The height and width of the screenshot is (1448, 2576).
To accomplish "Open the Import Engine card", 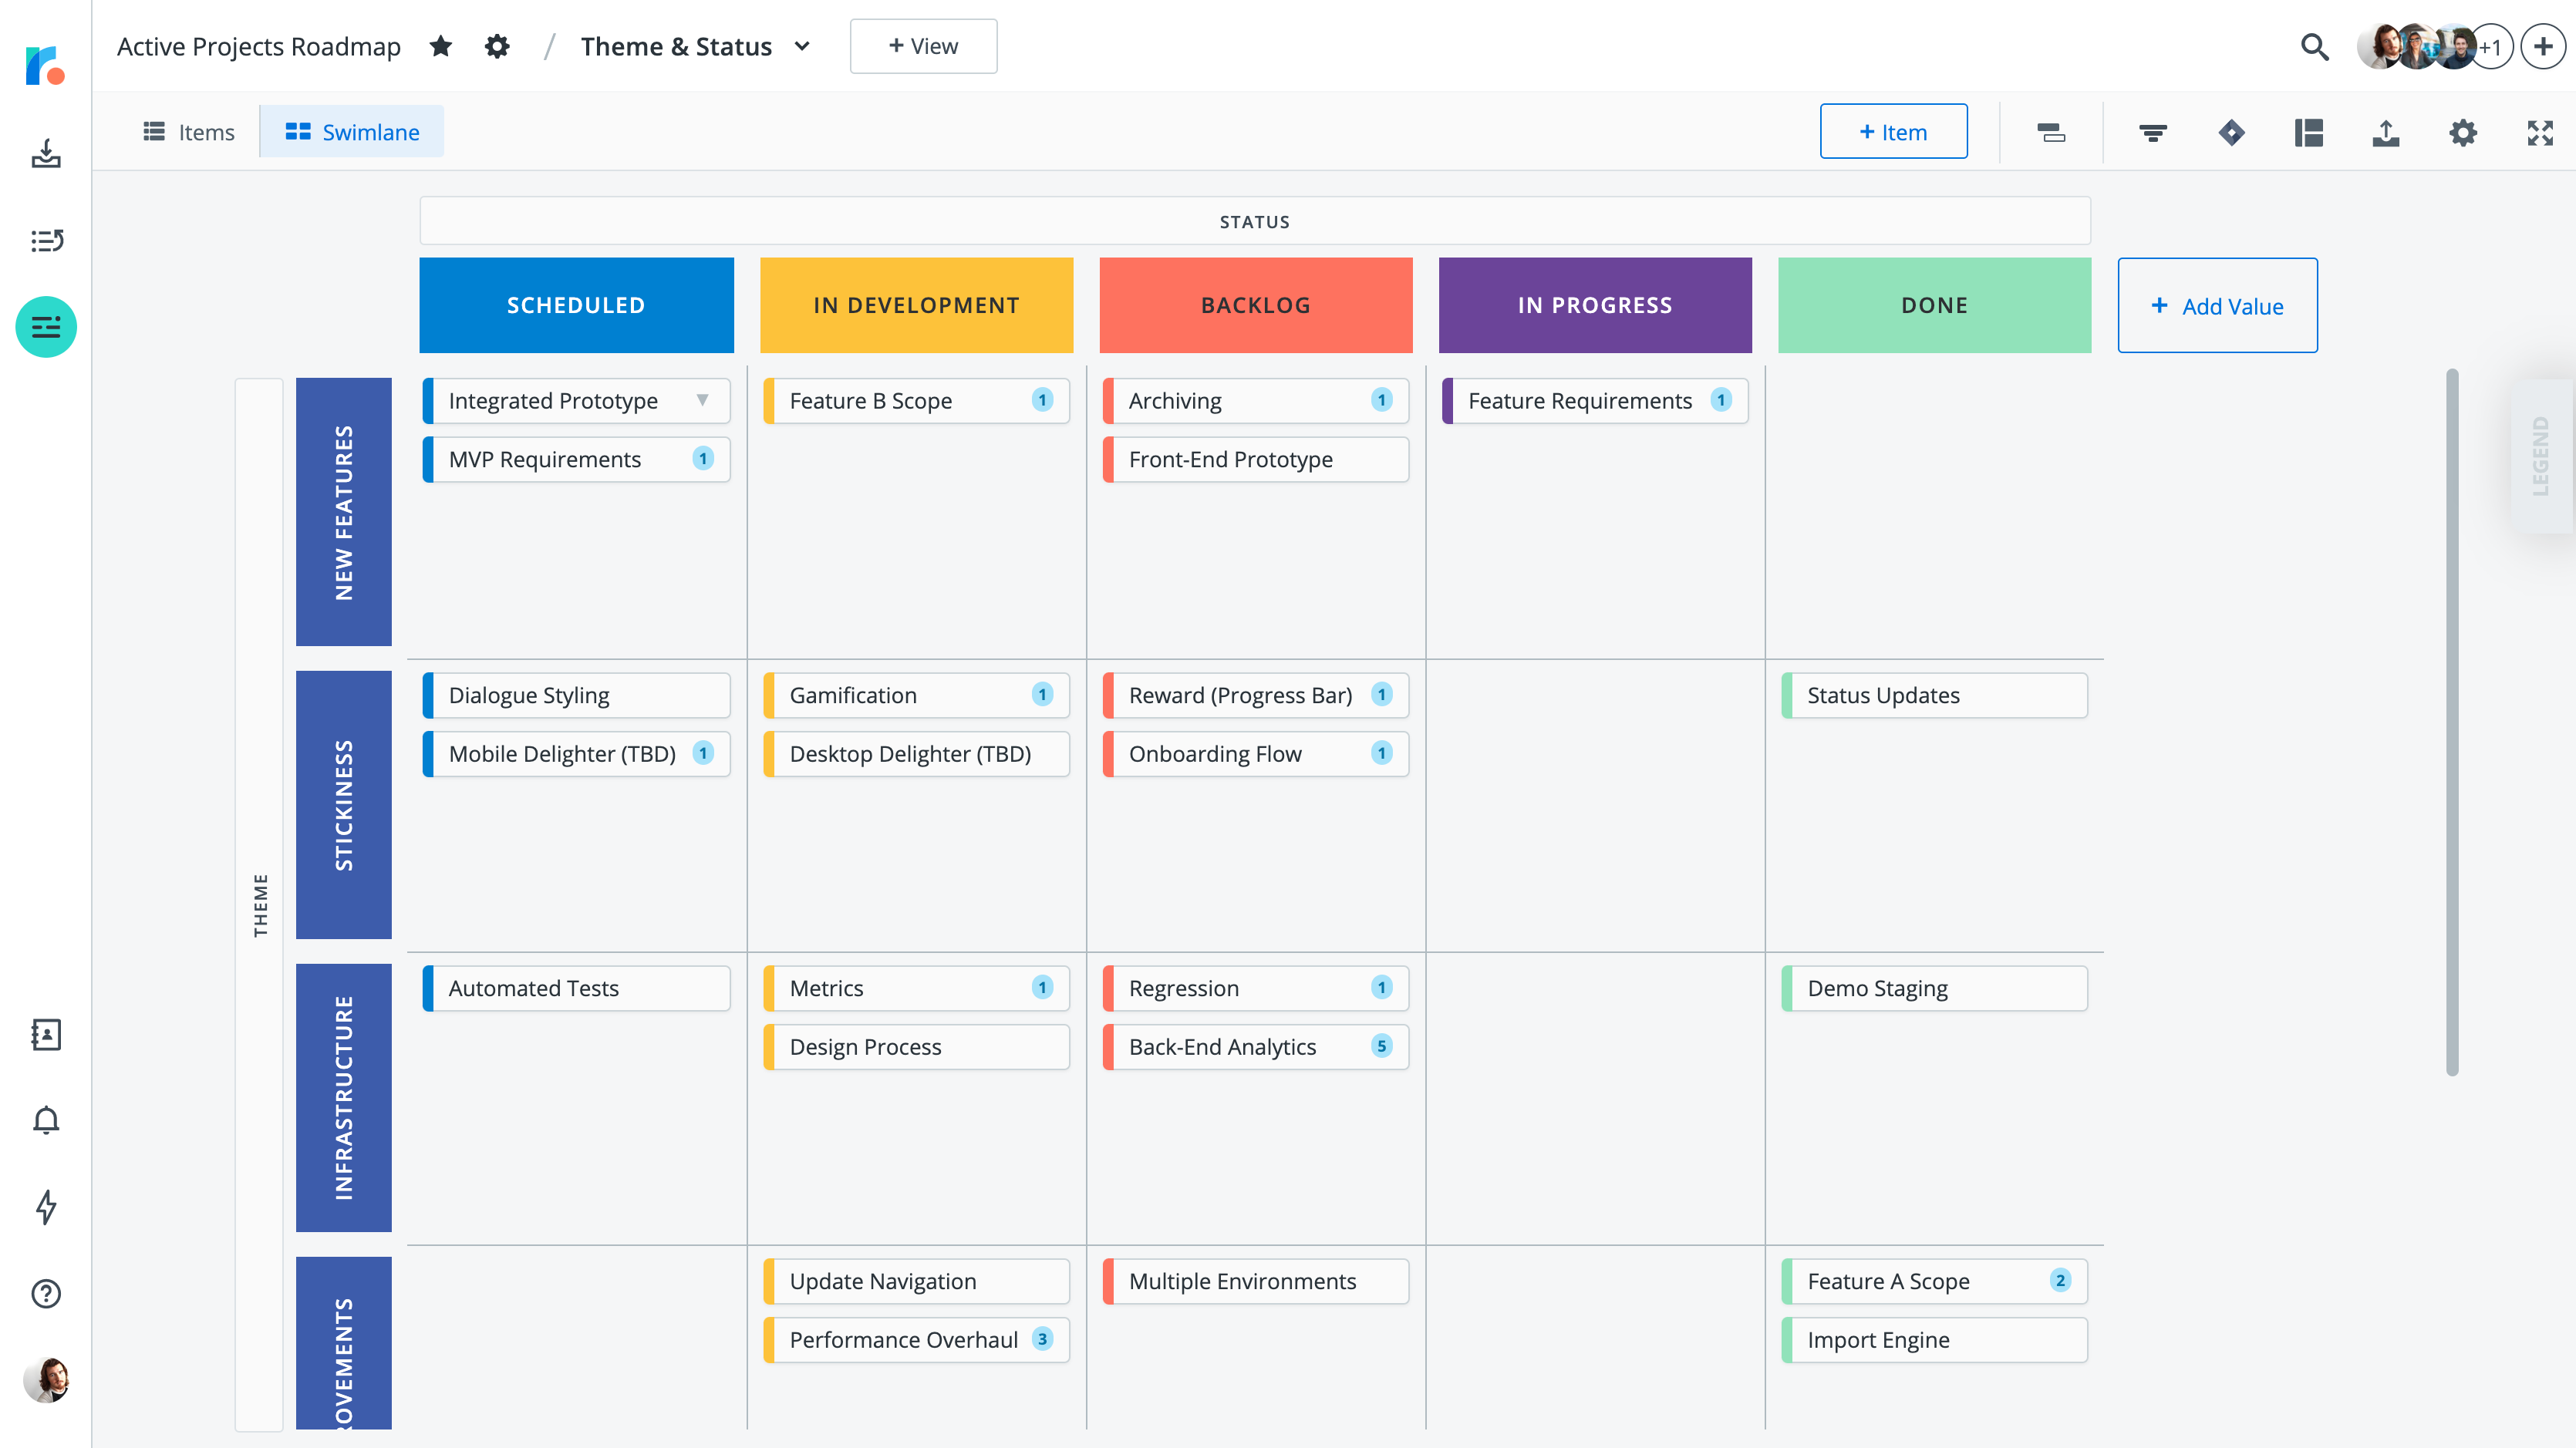I will point(1934,1340).
